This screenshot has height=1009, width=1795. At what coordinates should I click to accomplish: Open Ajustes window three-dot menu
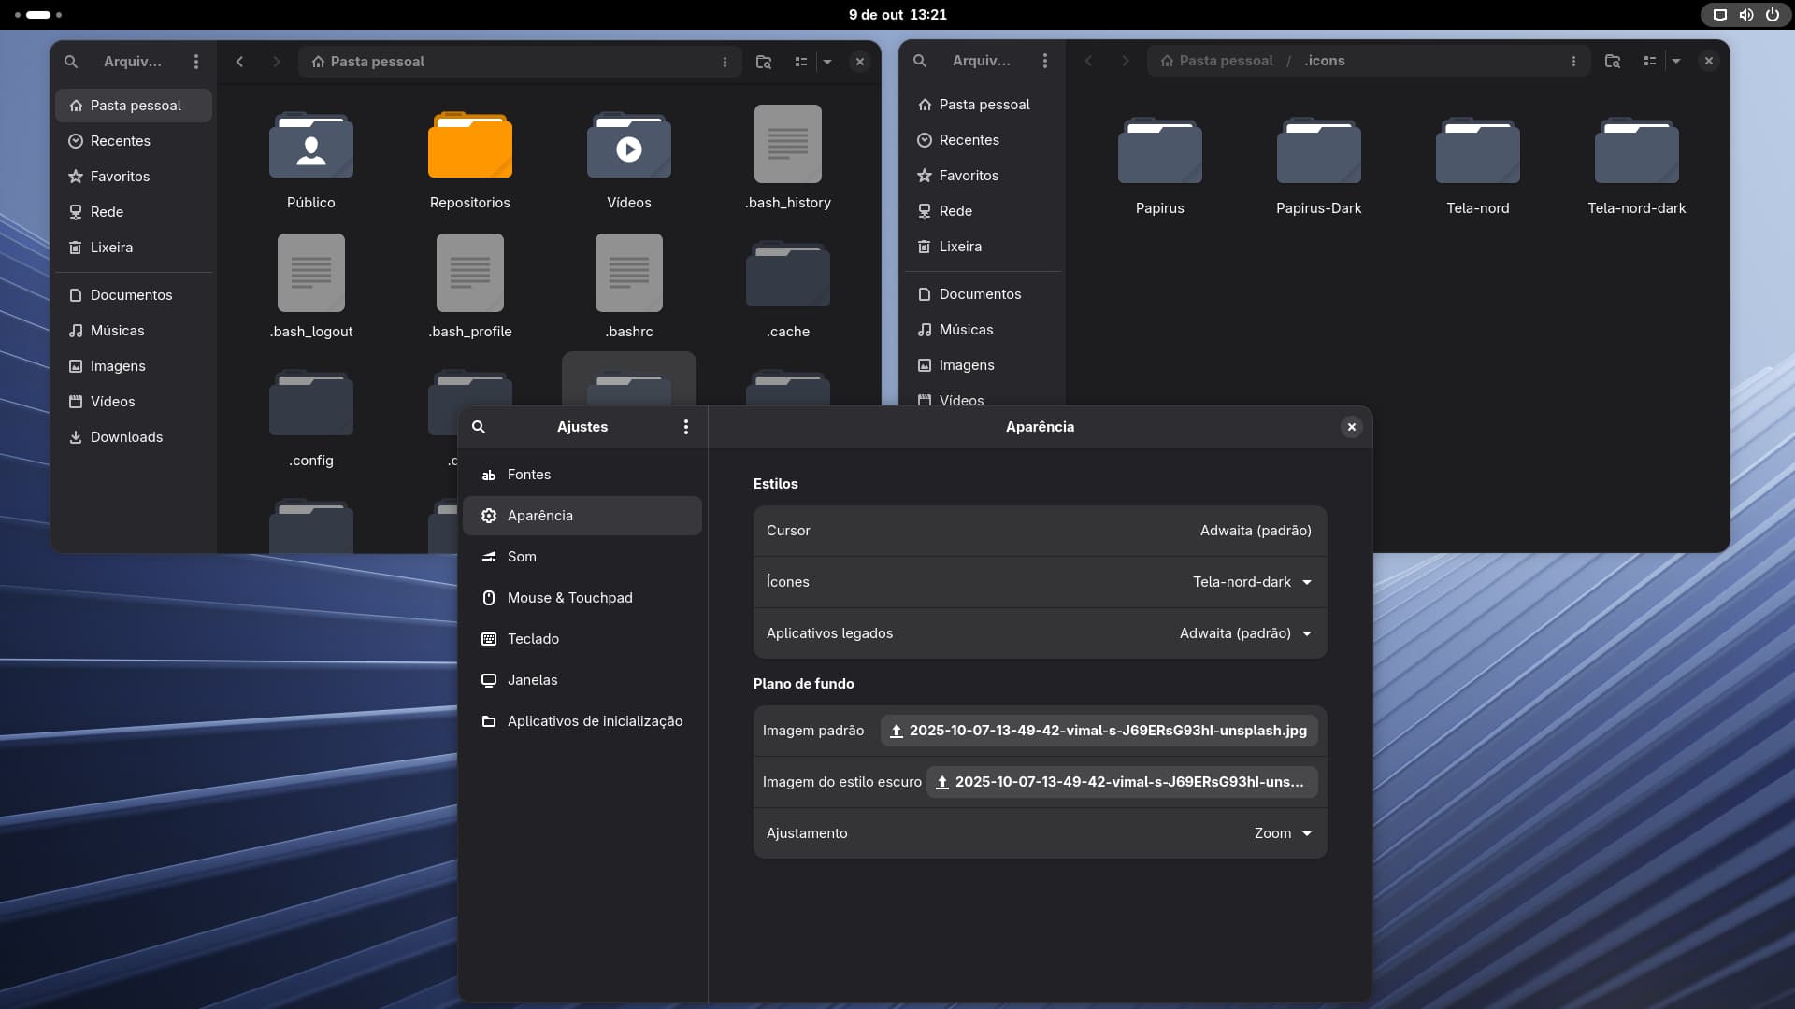686,427
